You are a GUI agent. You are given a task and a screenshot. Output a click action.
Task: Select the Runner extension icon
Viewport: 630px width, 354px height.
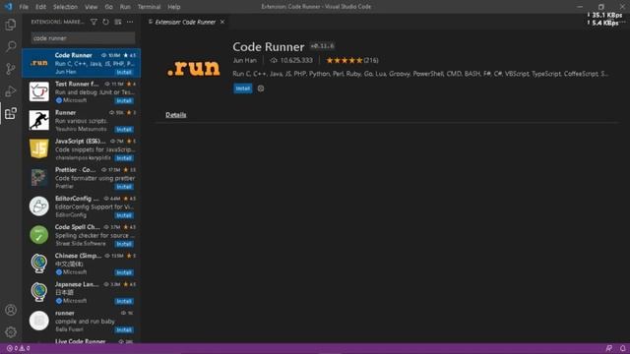click(x=39, y=120)
